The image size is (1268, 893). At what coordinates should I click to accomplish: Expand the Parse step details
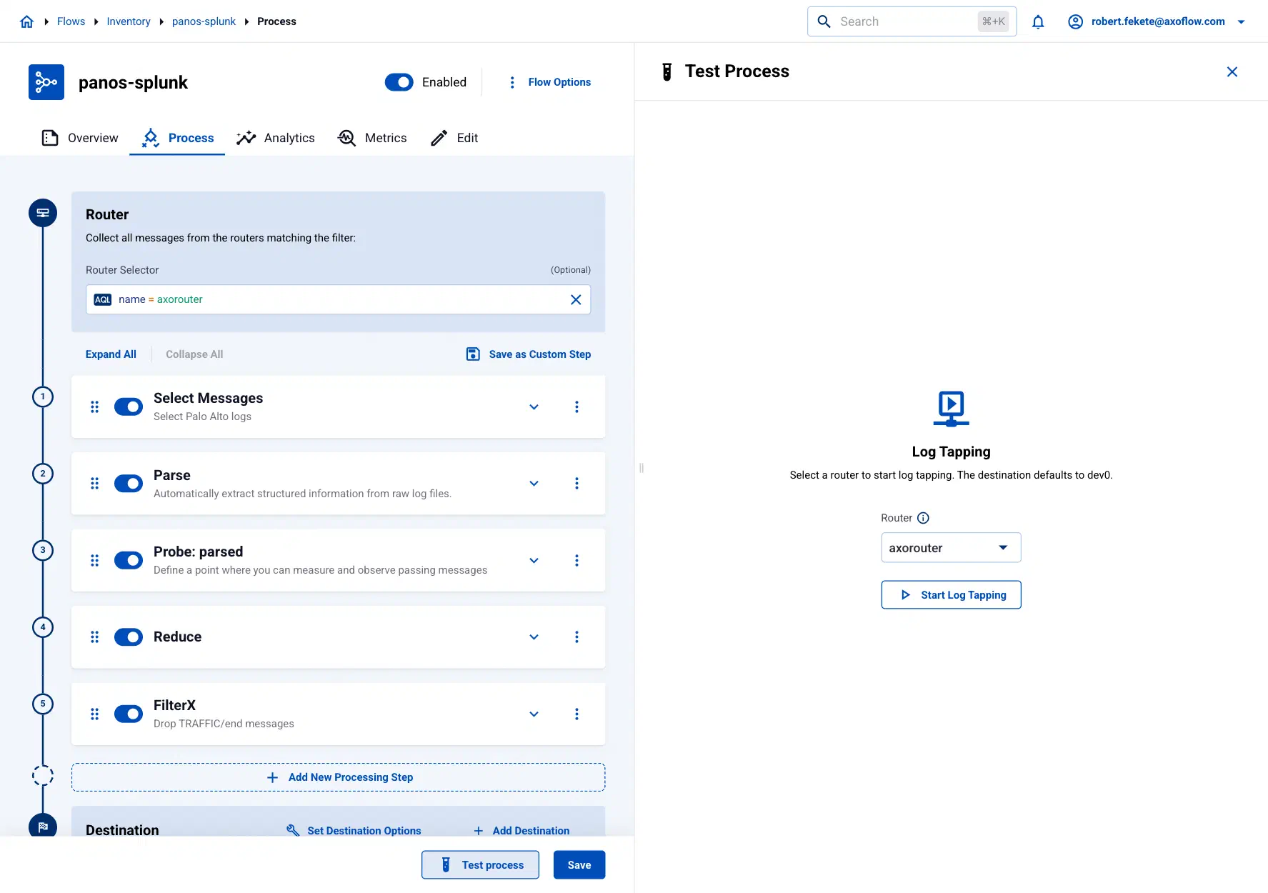click(x=534, y=484)
